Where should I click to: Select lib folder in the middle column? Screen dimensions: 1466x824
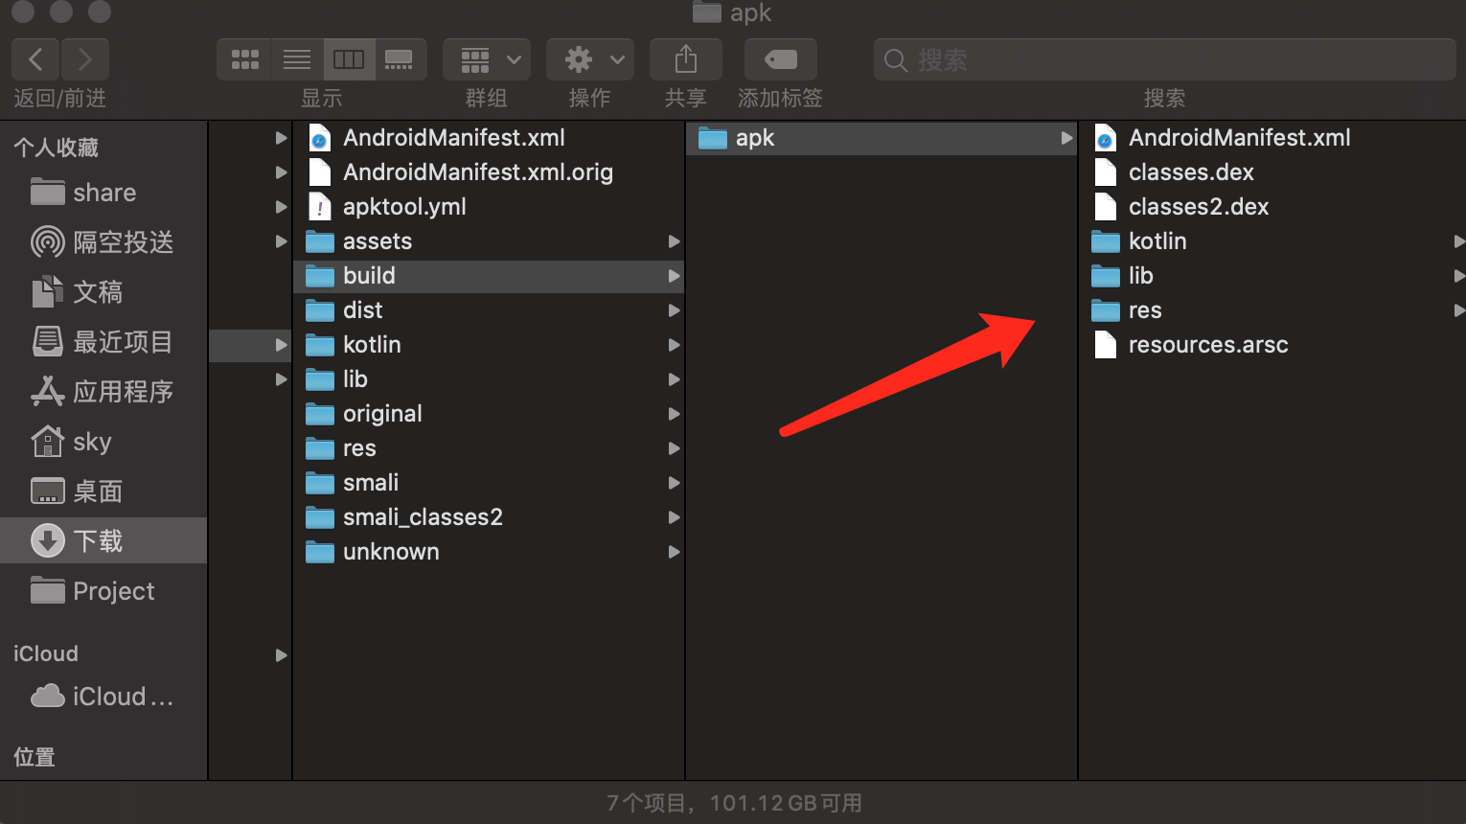(x=489, y=379)
